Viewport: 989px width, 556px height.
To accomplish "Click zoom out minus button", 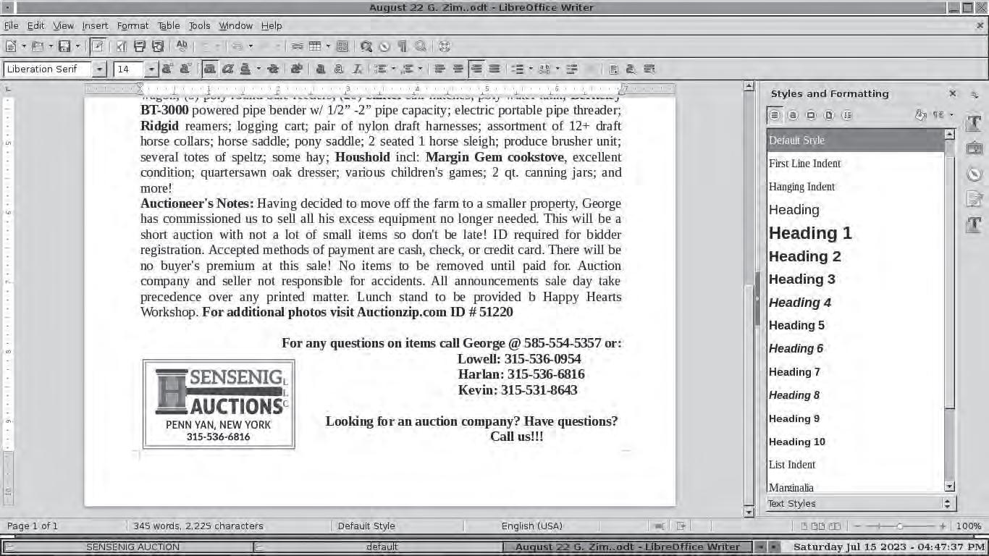I will tap(857, 526).
